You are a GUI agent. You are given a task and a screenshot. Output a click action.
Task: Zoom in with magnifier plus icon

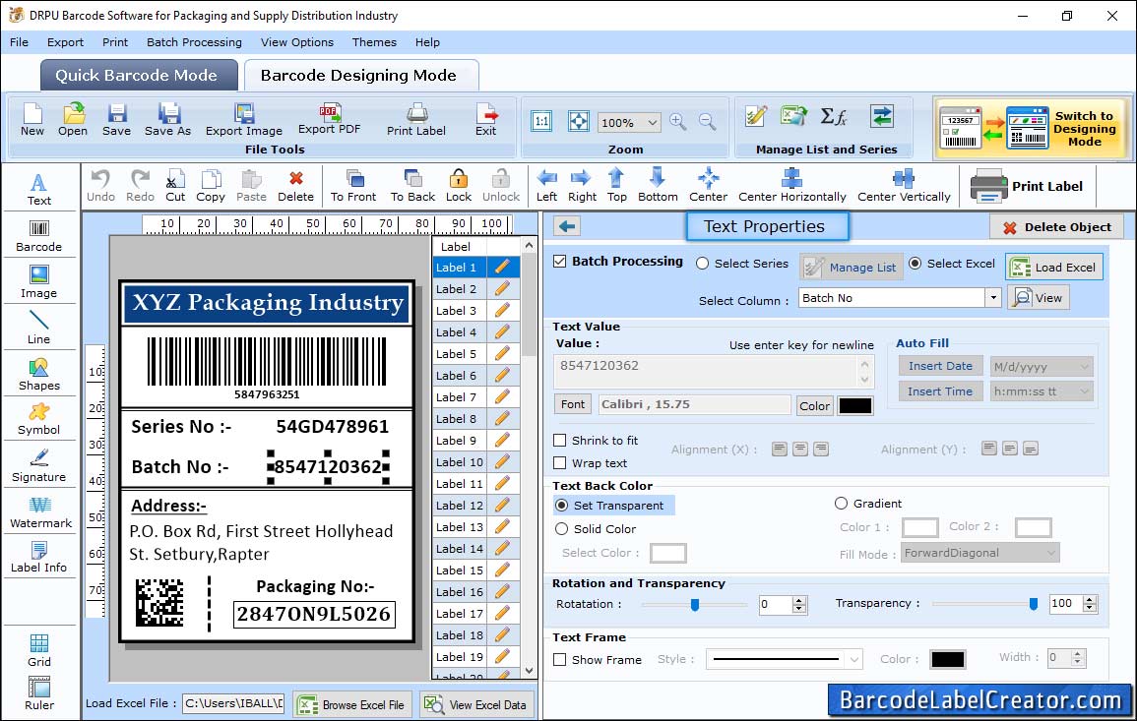click(678, 122)
